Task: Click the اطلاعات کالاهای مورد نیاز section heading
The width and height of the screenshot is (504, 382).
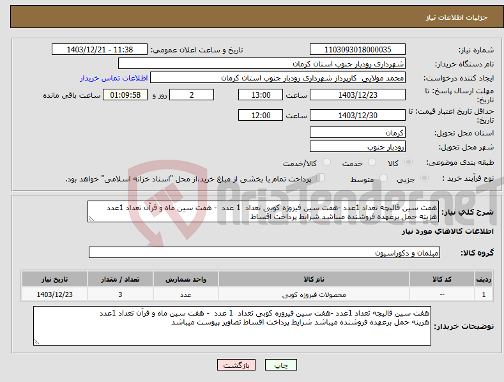Action: point(447,231)
